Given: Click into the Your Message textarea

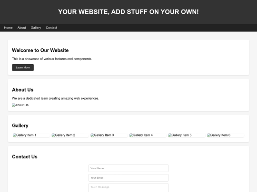Looking at the screenshot, I should tap(128, 188).
